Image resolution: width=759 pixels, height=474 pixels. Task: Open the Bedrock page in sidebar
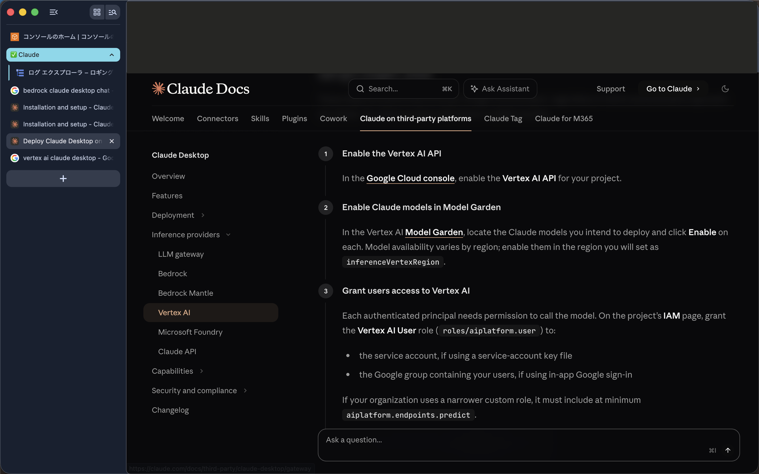(173, 273)
